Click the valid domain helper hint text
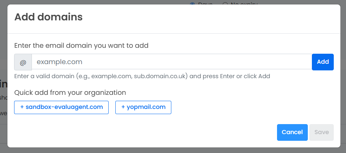 point(142,76)
